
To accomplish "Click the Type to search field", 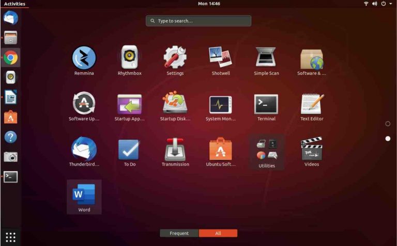I will pos(198,21).
